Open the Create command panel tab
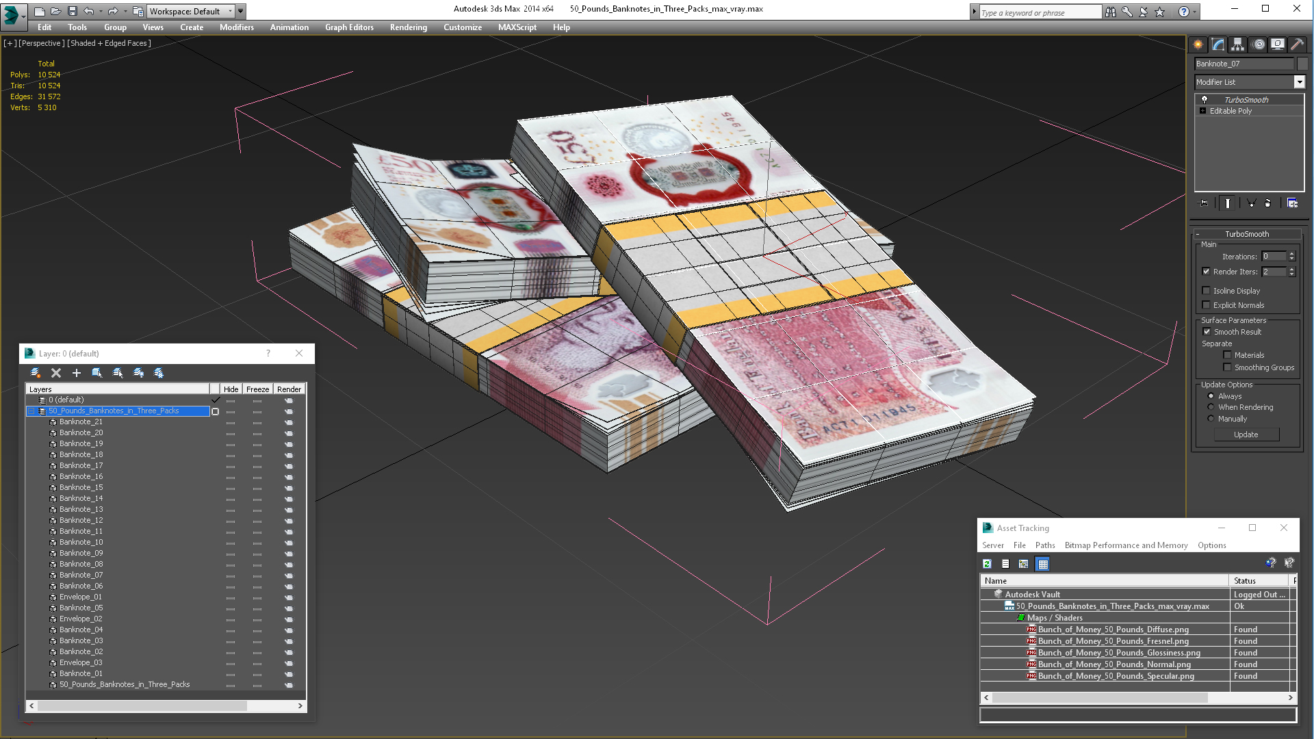The width and height of the screenshot is (1314, 739). [1198, 44]
